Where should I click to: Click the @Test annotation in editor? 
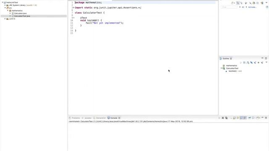pos(84,18)
